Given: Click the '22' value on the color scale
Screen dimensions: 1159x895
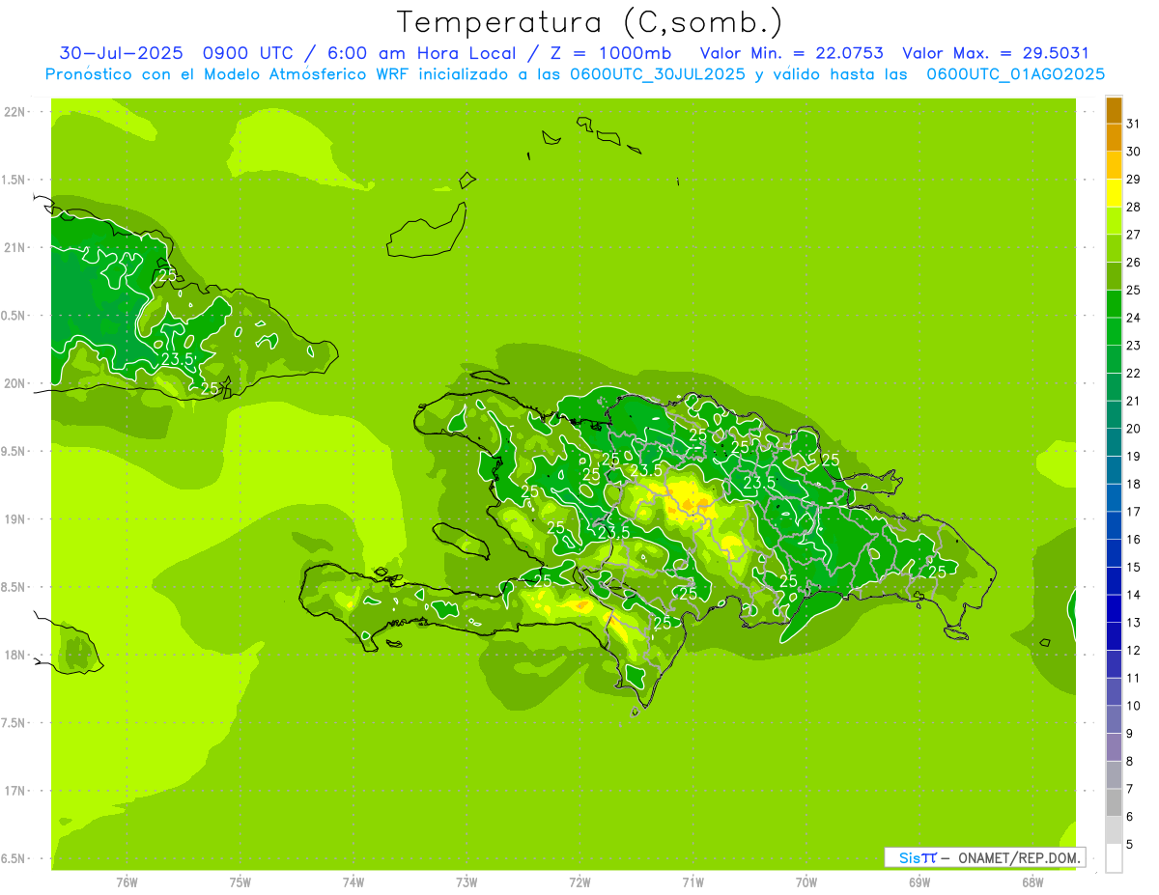Looking at the screenshot, I should pyautogui.click(x=1133, y=374).
